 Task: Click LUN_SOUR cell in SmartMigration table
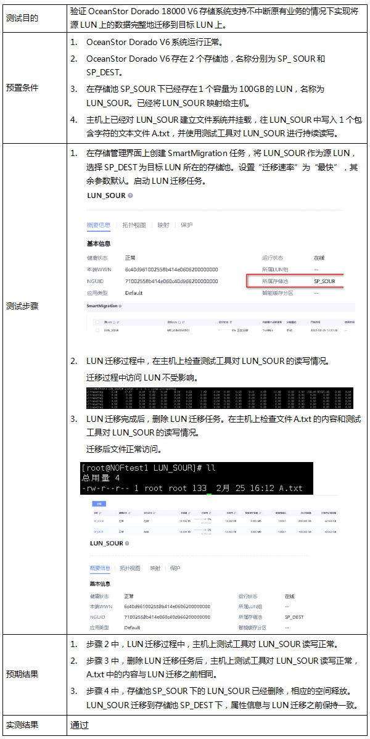click(x=111, y=331)
